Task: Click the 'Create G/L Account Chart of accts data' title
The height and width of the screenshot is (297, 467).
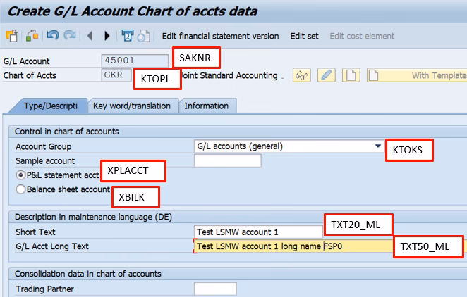Action: [x=133, y=11]
